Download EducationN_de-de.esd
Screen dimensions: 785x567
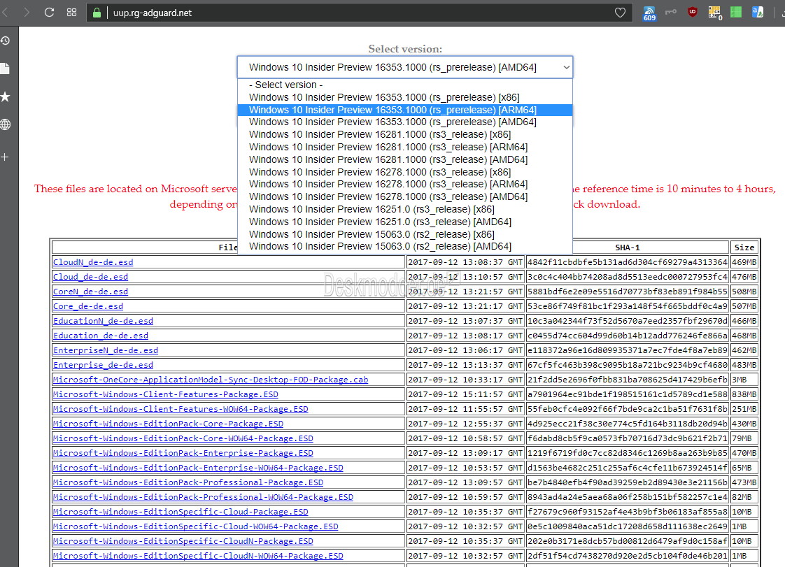pyautogui.click(x=103, y=321)
